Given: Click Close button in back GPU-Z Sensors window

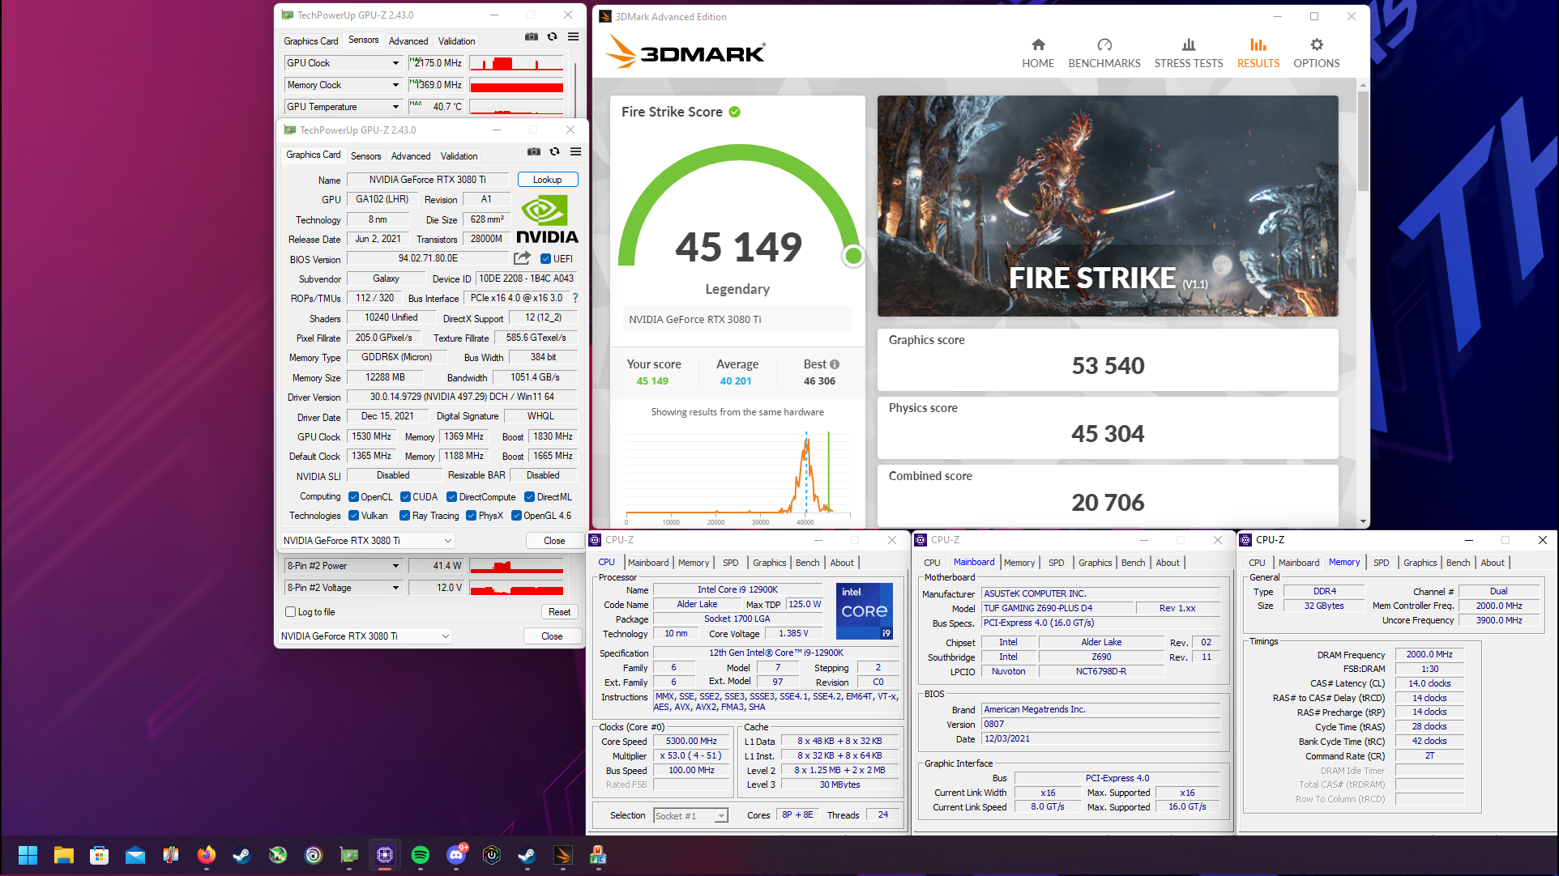Looking at the screenshot, I should coord(552,636).
